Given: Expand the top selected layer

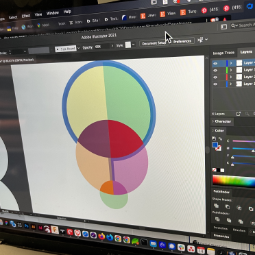Looking at the screenshot, I should click(231, 63).
